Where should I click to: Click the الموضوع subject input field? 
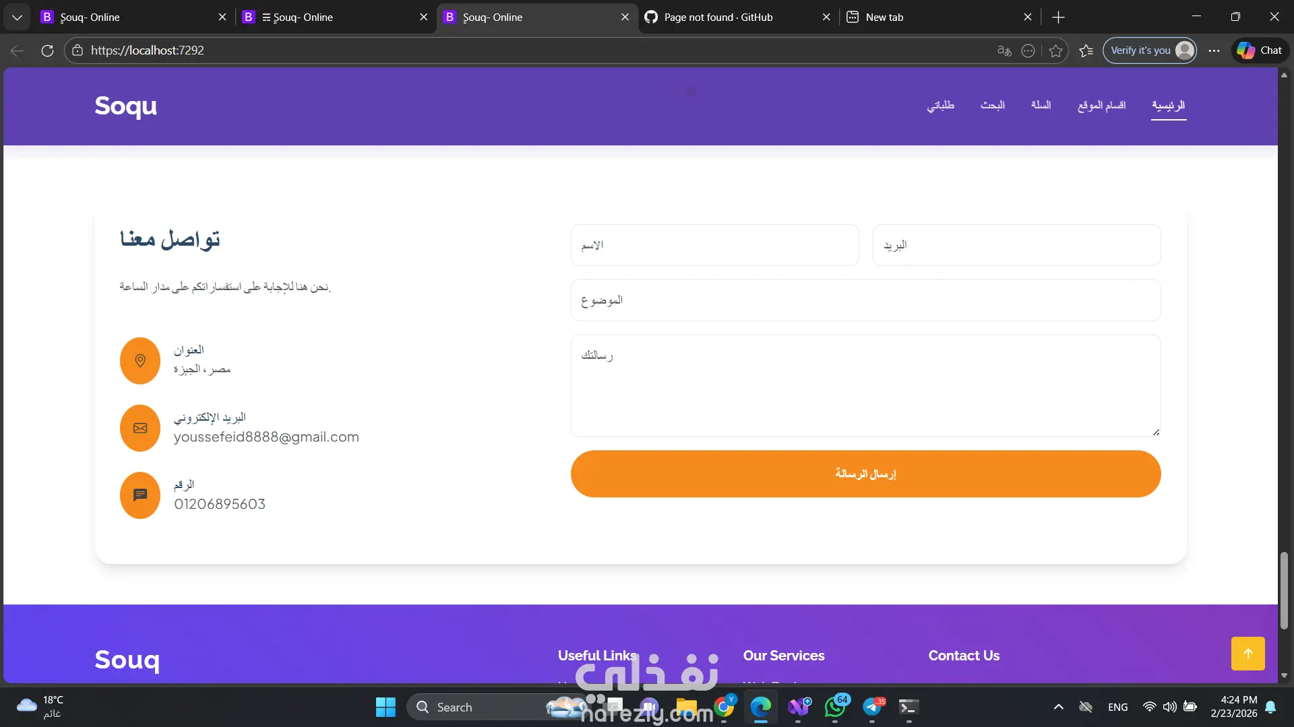(x=865, y=300)
